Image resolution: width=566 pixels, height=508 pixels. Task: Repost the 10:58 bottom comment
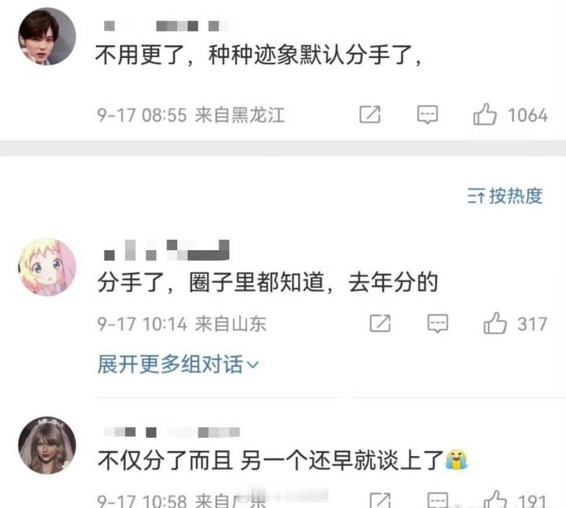pos(380,500)
